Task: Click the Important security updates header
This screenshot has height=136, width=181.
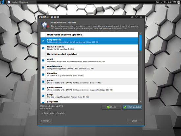Action: pos(65,35)
